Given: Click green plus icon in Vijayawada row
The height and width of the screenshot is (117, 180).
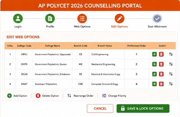Looking at the screenshot, I should [x=154, y=54].
